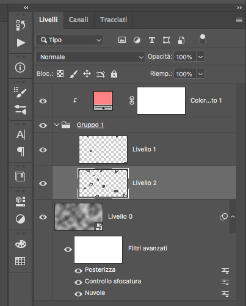Open the Paragraph panel icon
The height and width of the screenshot is (306, 246).
pyautogui.click(x=21, y=151)
